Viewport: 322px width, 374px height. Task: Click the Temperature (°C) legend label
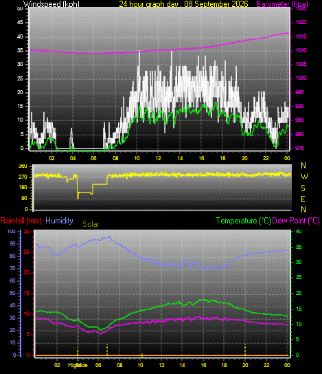[x=244, y=221]
